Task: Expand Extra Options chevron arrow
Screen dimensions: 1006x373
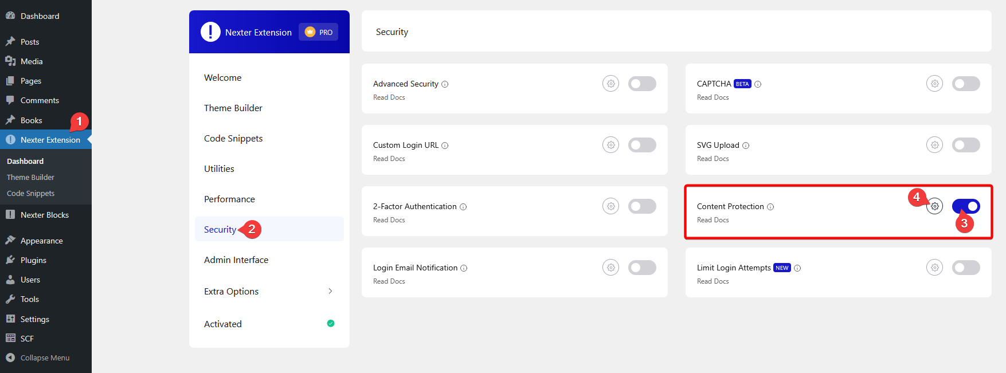Action: (x=330, y=291)
